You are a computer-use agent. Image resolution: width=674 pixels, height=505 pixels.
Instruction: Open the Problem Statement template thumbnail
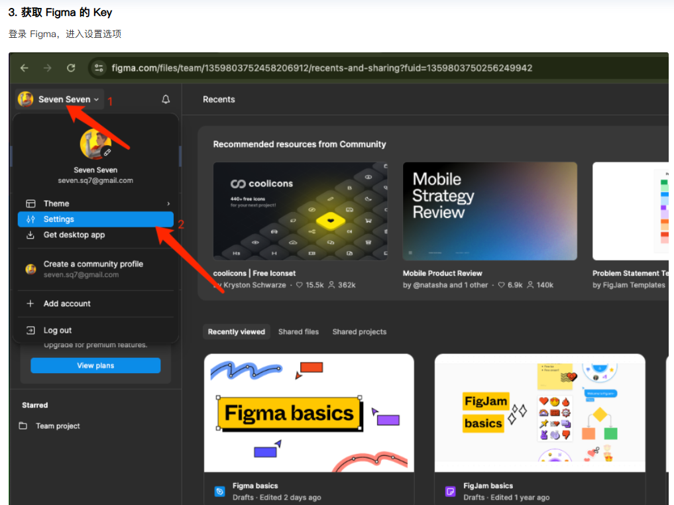click(630, 211)
